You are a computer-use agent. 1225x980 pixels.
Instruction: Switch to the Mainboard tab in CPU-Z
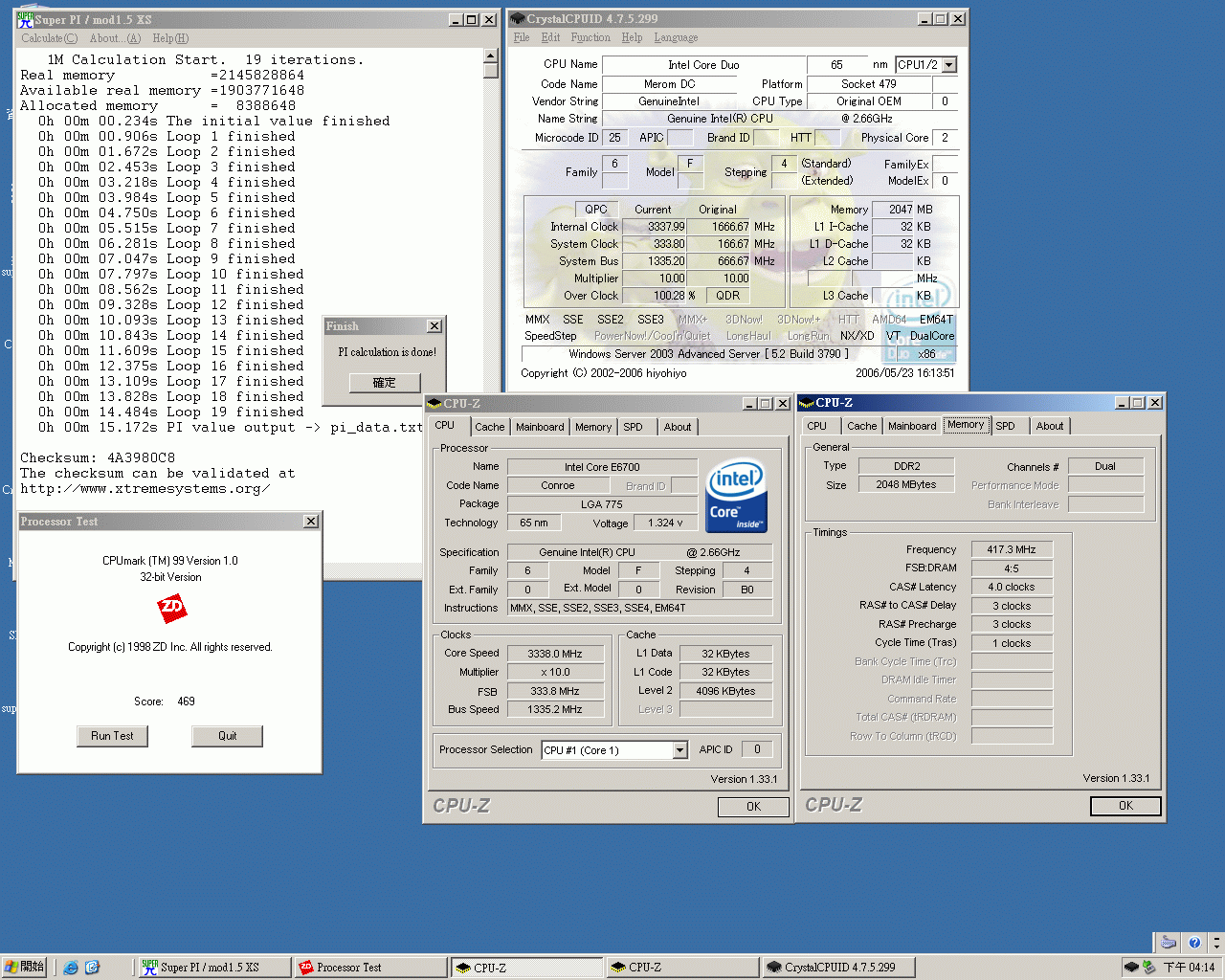tap(540, 427)
